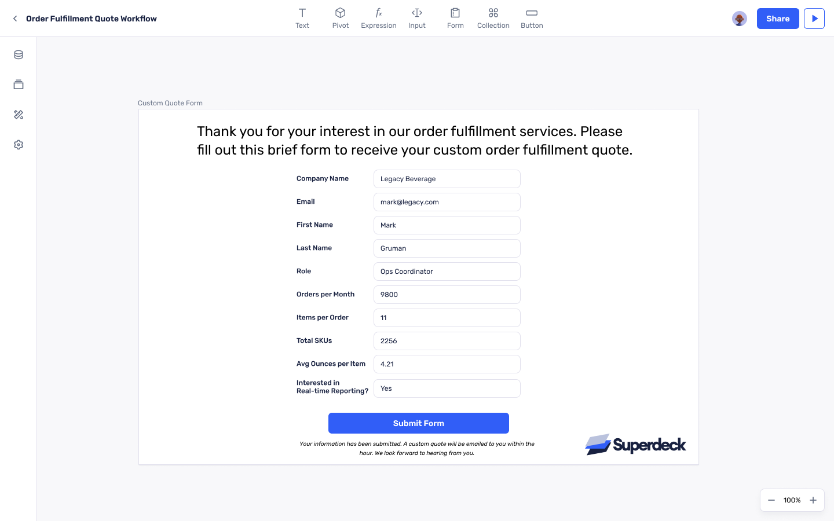Insert an Expression element
834x521 pixels.
pos(379,19)
